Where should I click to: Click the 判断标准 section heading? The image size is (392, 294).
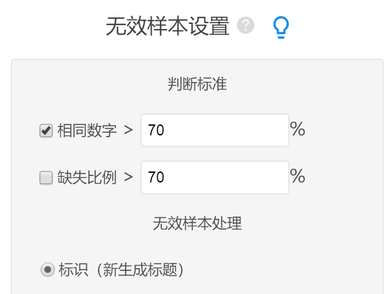coord(197,84)
